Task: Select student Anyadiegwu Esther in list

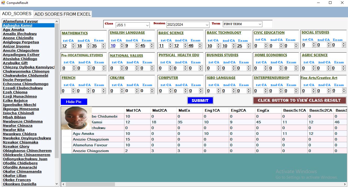Action: click(x=21, y=55)
